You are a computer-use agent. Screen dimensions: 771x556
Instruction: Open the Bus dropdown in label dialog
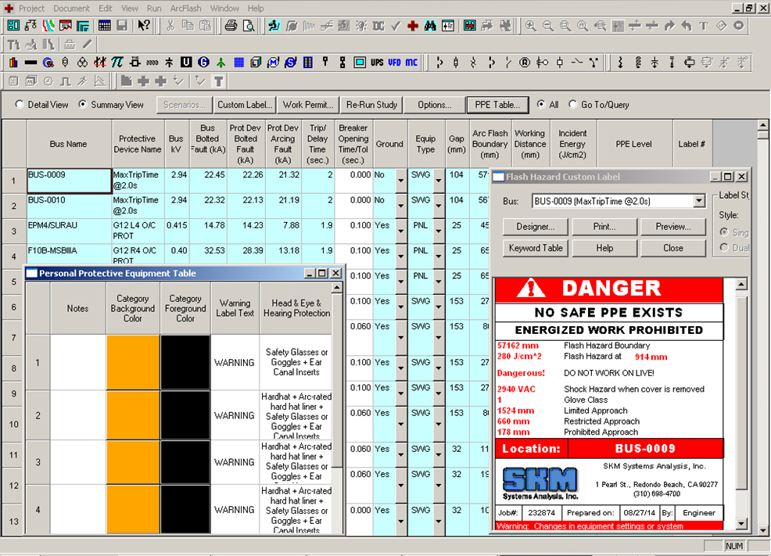(699, 202)
